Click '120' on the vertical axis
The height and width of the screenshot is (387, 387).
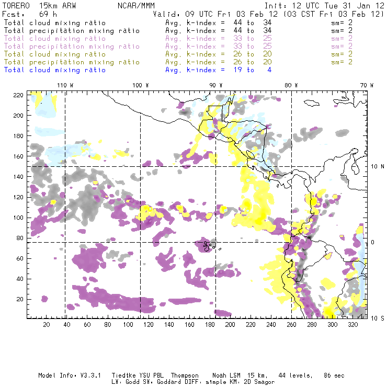tap(18, 197)
